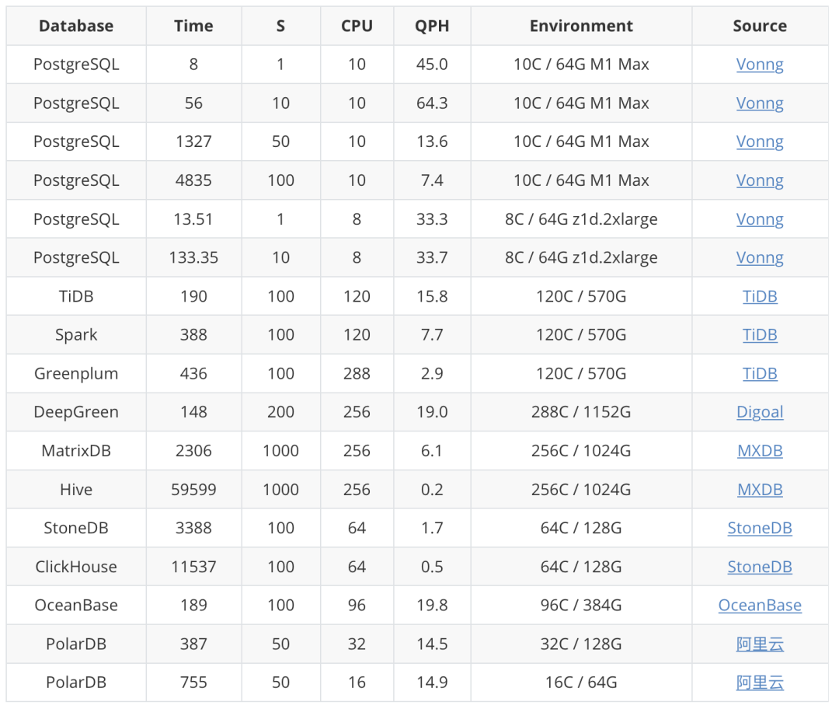Viewport: 839px width, 709px height.
Task: Open Vonng link in the 4835 time row
Action: tap(759, 180)
